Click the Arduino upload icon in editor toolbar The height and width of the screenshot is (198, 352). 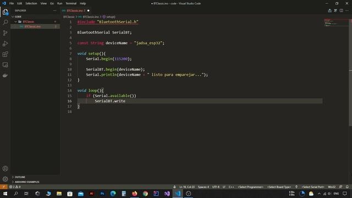pos(329,10)
